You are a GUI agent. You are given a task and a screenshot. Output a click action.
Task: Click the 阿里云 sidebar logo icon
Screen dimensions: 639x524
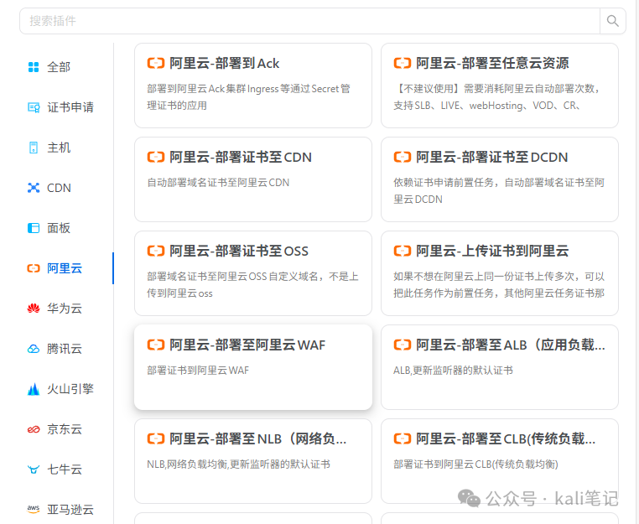34,268
